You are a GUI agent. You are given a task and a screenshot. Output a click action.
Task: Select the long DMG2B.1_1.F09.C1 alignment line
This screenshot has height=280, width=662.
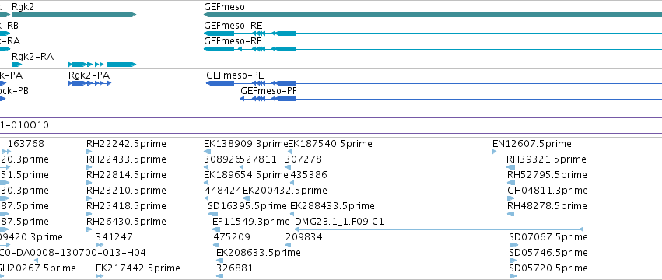point(438,229)
